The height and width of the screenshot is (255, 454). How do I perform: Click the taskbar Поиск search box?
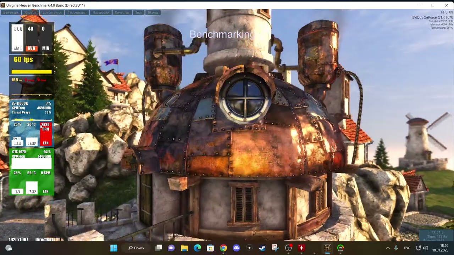(137, 248)
